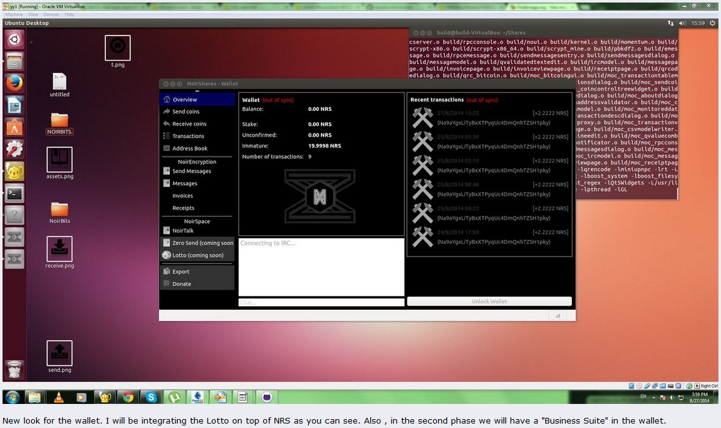Click Donate in the wallet sidebar
721x428 pixels.
tap(197, 284)
